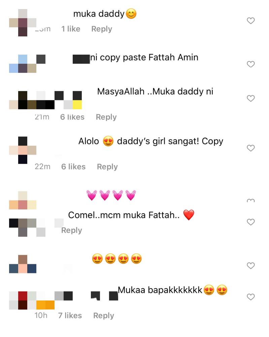Tap heart beside four heart-eyes emoji comment
The width and height of the screenshot is (269, 337).
(250, 266)
